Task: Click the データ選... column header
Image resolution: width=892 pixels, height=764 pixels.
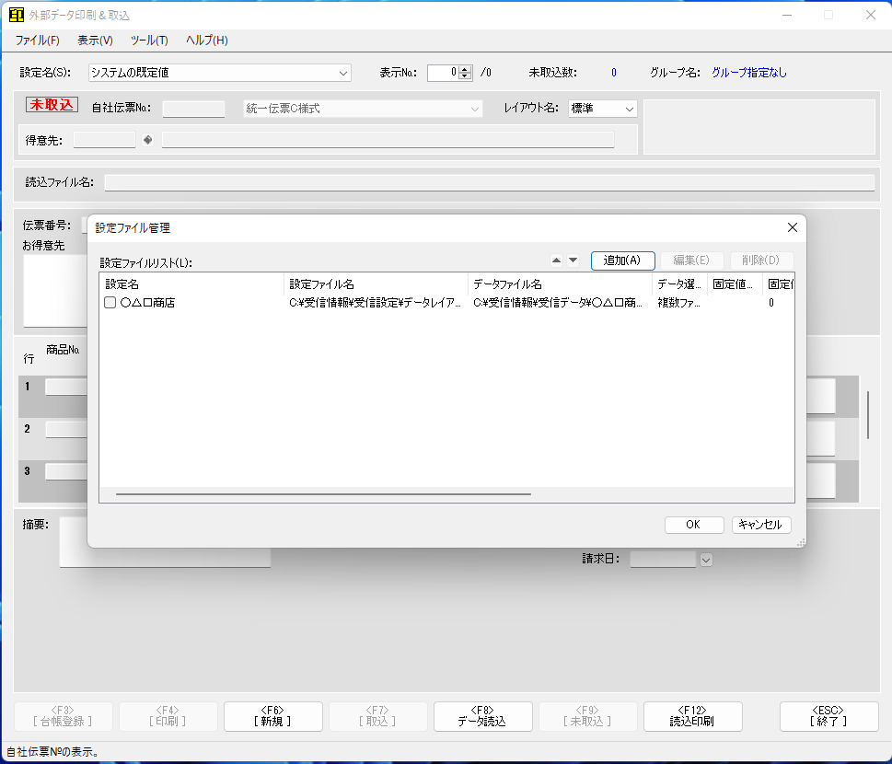Action: pyautogui.click(x=679, y=284)
